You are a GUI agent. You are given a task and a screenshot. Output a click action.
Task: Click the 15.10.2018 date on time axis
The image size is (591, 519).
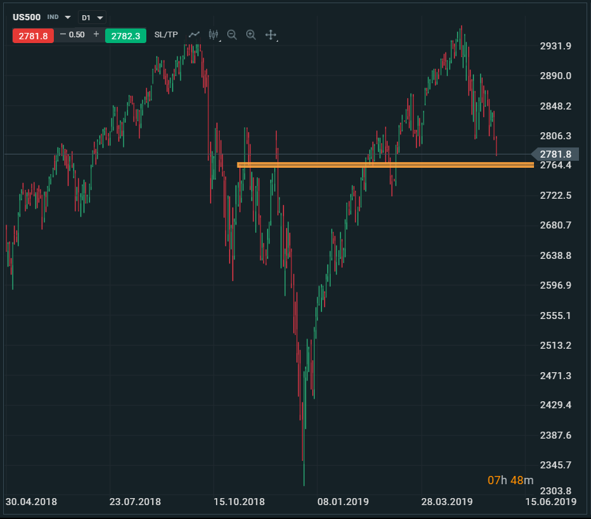point(238,502)
